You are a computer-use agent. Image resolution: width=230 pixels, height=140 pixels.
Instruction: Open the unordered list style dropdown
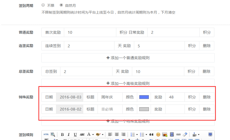tap(146, 135)
